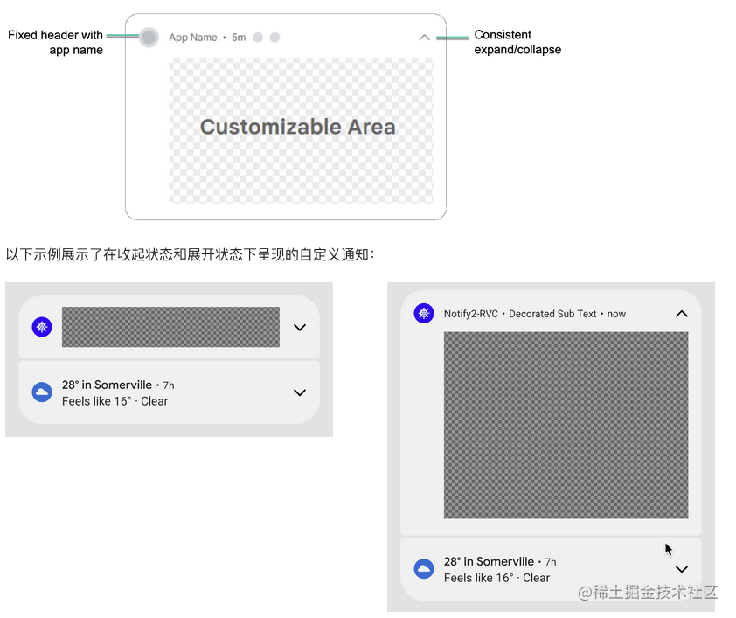Click the Feels like 16° · Clear text in the right panel

(x=497, y=578)
